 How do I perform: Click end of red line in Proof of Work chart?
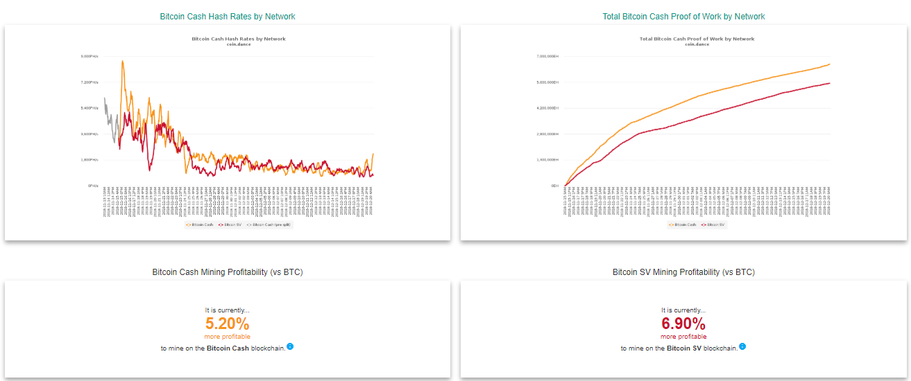(x=829, y=83)
